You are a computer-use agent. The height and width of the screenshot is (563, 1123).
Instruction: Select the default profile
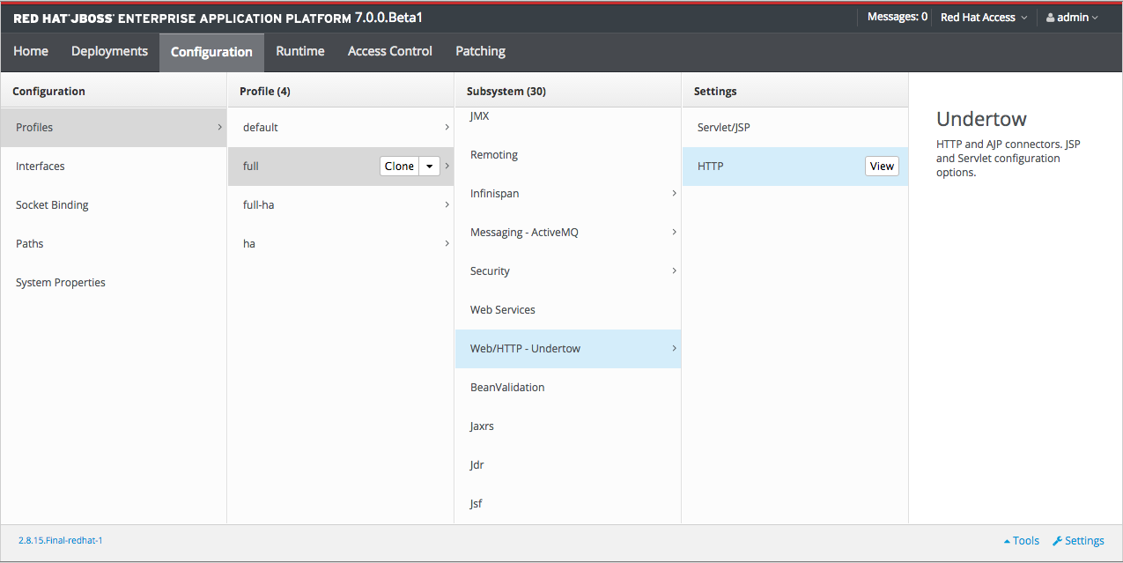(341, 128)
